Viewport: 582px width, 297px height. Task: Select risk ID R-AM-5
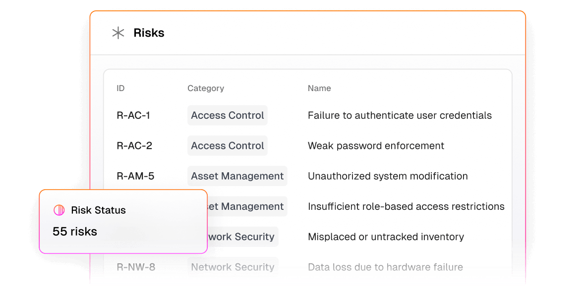pyautogui.click(x=135, y=176)
